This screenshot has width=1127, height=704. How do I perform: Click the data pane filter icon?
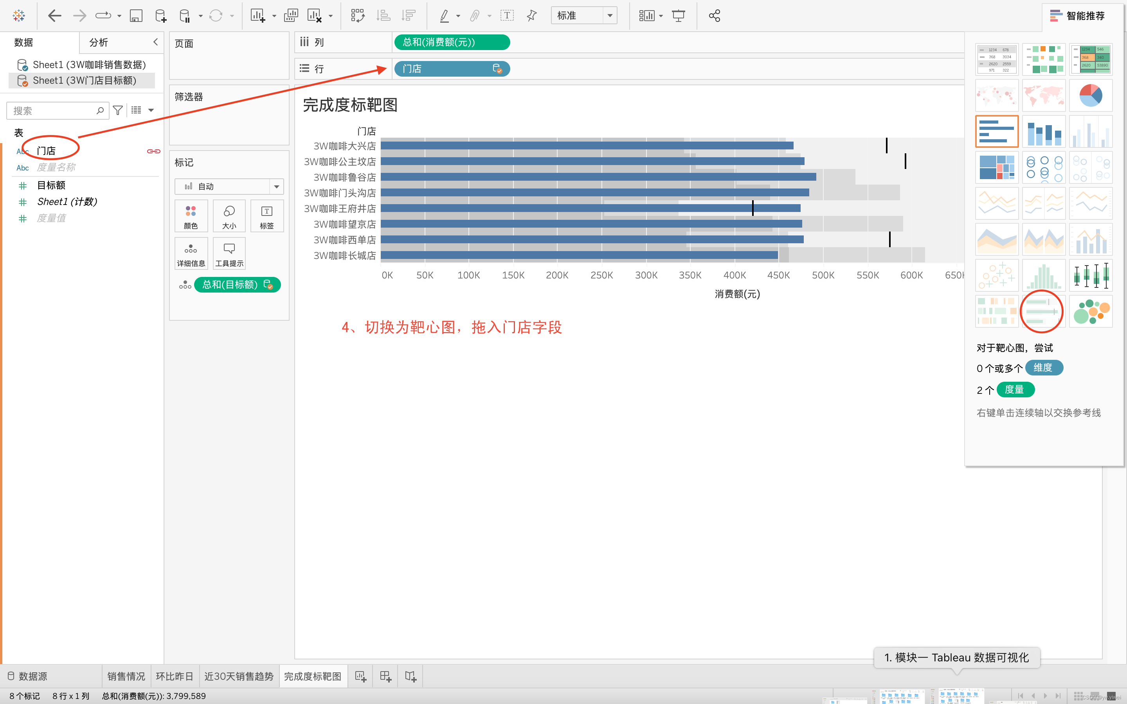pyautogui.click(x=118, y=110)
